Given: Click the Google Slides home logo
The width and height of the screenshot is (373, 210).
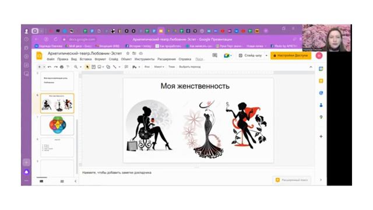Looking at the screenshot, I should pyautogui.click(x=39, y=56).
